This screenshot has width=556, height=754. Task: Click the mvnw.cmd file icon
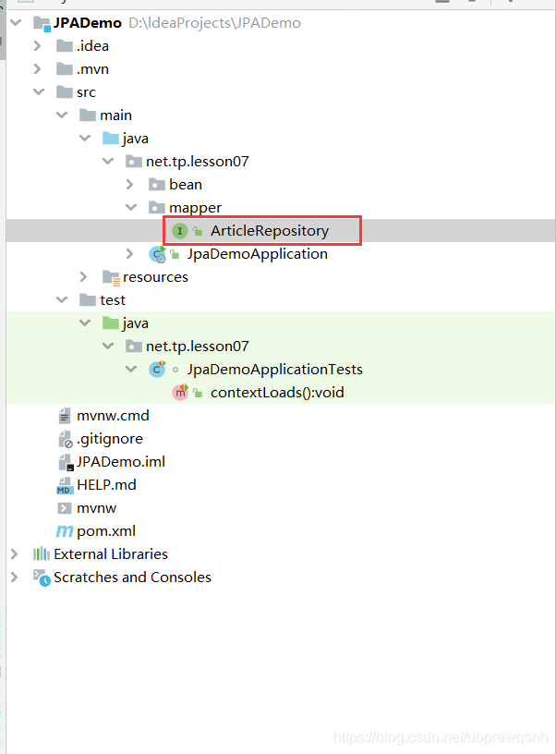(65, 416)
